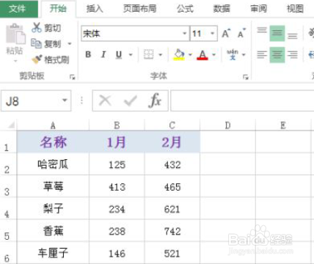The image size is (314, 264).
Task: Expand the borders dropdown arrow
Action: click(161, 54)
